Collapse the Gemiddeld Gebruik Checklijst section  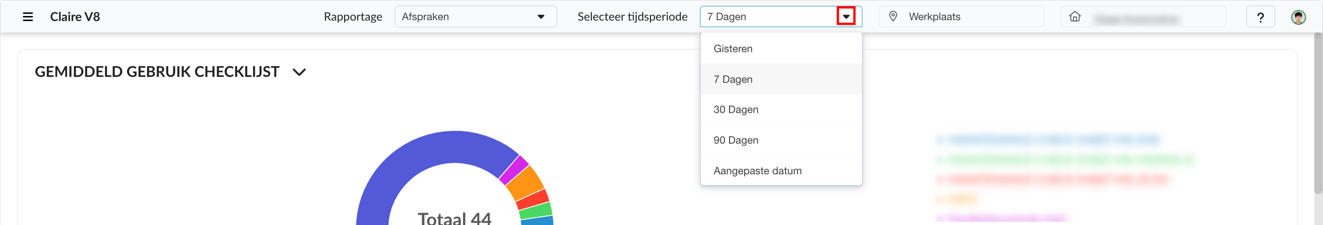299,72
